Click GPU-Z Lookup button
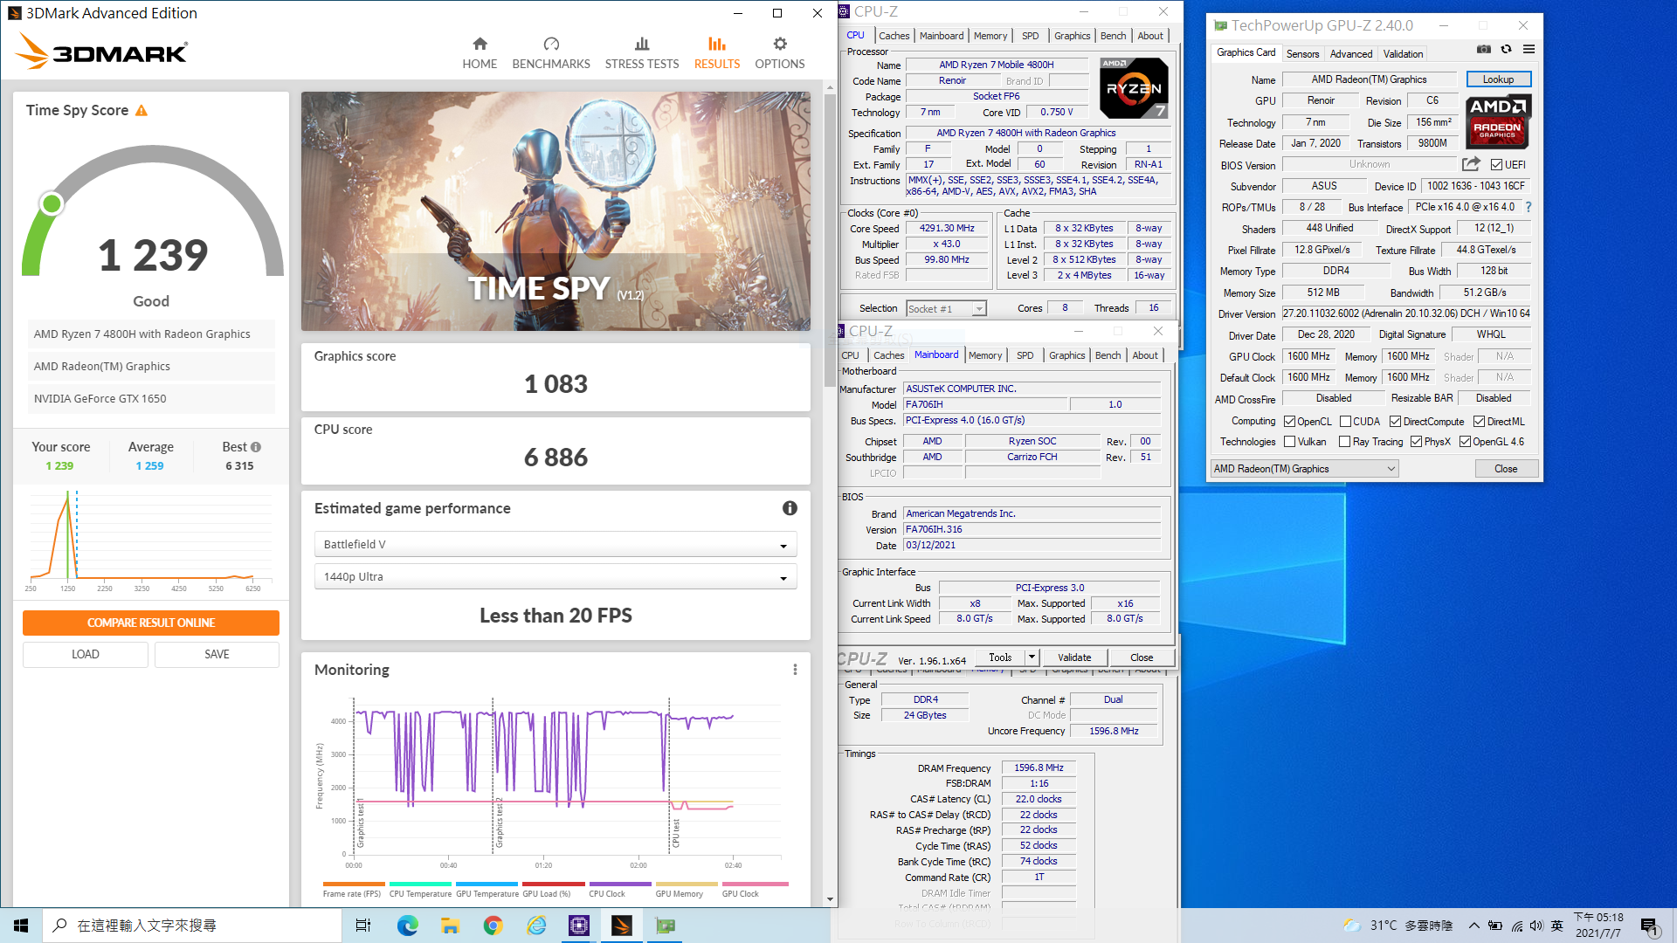 (x=1498, y=79)
